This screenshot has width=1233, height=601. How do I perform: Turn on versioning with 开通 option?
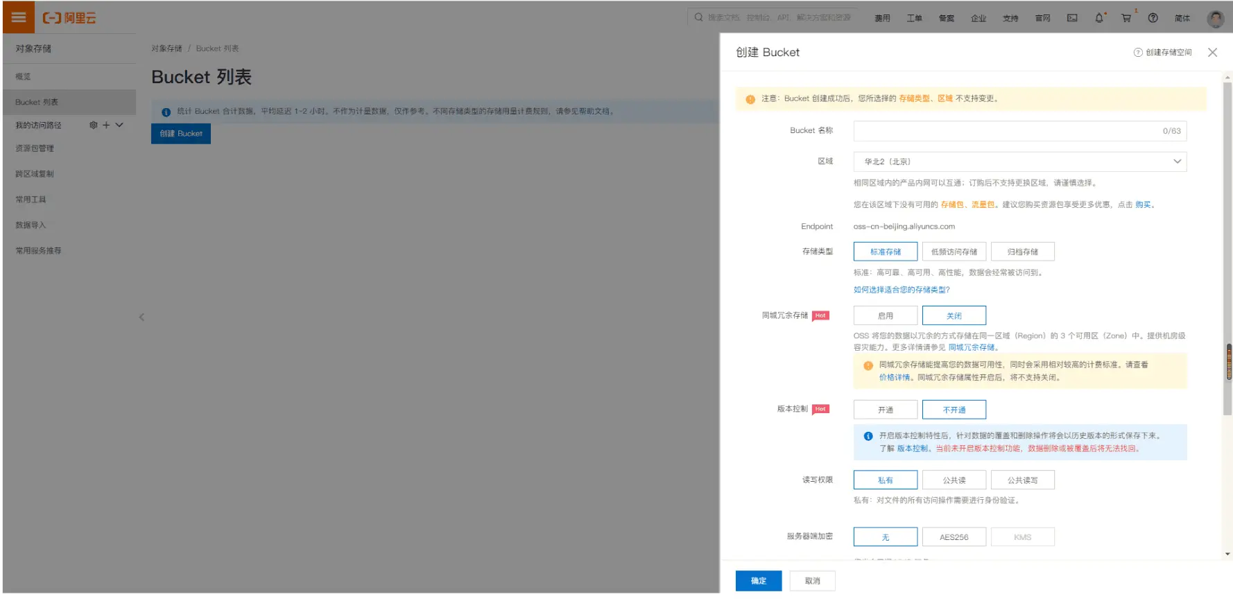885,410
